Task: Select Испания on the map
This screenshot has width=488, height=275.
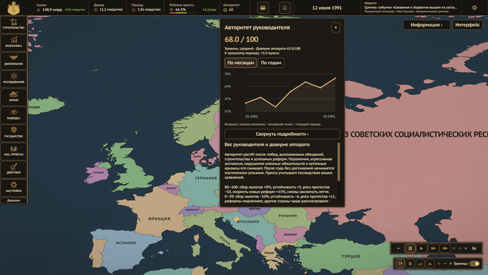Action: pos(125,243)
